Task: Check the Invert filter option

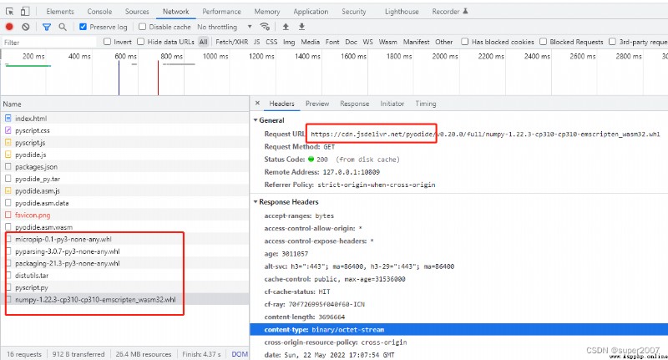Action: click(108, 41)
